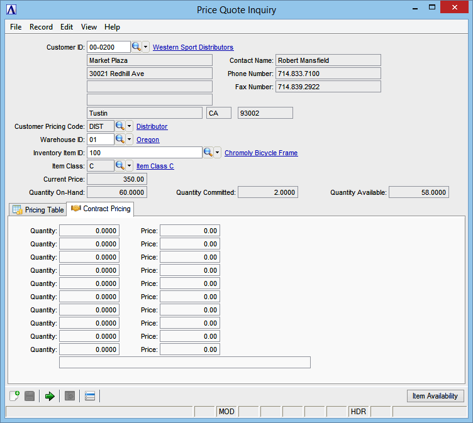Image resolution: width=473 pixels, height=423 pixels.
Task: Open the Western Sport Distributors link
Action: tap(192, 47)
